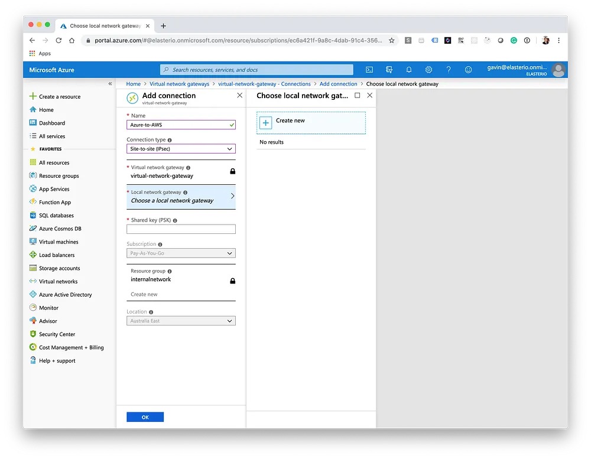
Task: Click Home breadcrumb link
Action: click(134, 84)
